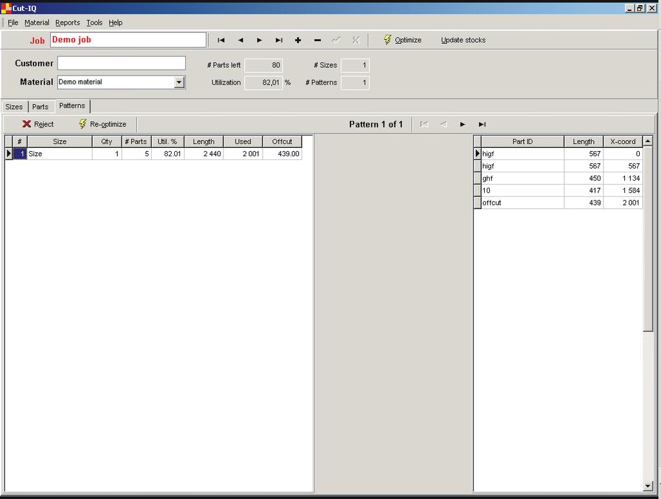This screenshot has height=499, width=661.
Task: Click the Utilization value field
Action: click(x=263, y=83)
